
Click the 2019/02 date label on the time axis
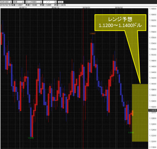[x=119, y=8]
